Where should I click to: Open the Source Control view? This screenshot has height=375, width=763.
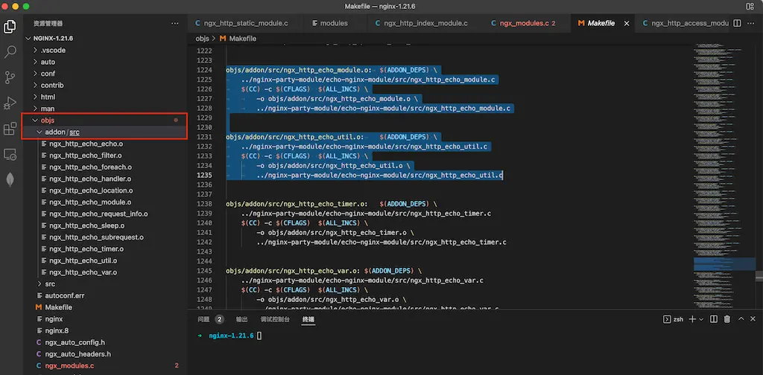click(x=10, y=77)
